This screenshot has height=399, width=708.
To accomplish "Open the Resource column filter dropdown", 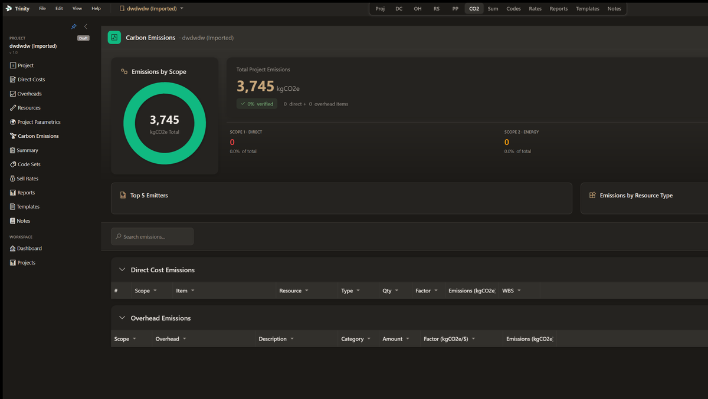I will tap(307, 291).
